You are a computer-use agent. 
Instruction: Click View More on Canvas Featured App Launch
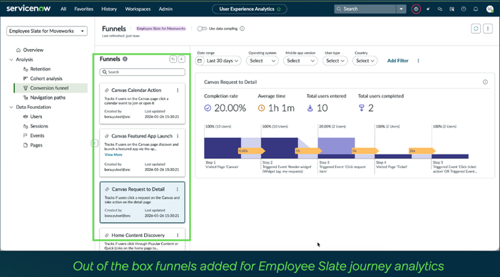pyautogui.click(x=113, y=155)
